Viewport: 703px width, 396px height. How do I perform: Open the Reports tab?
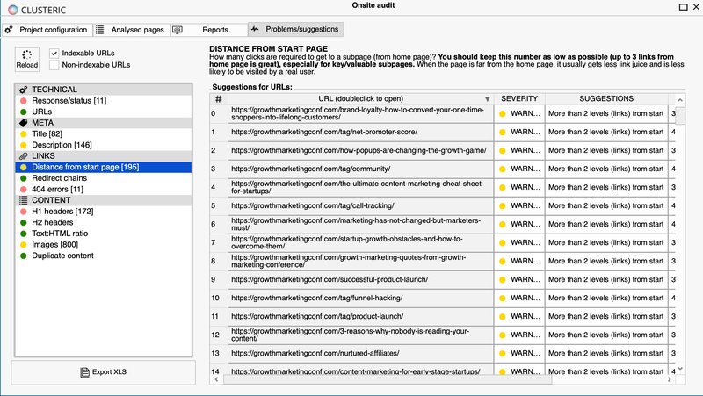(x=209, y=30)
